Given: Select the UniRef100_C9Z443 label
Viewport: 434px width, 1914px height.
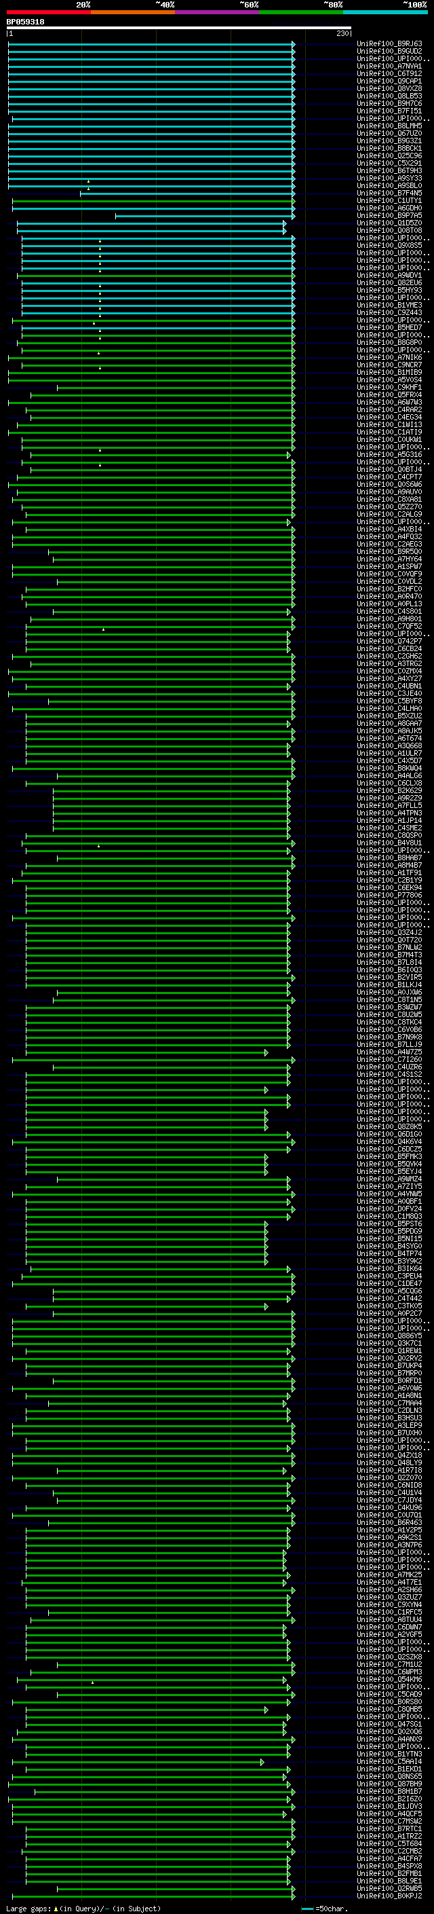Looking at the screenshot, I should tap(389, 313).
